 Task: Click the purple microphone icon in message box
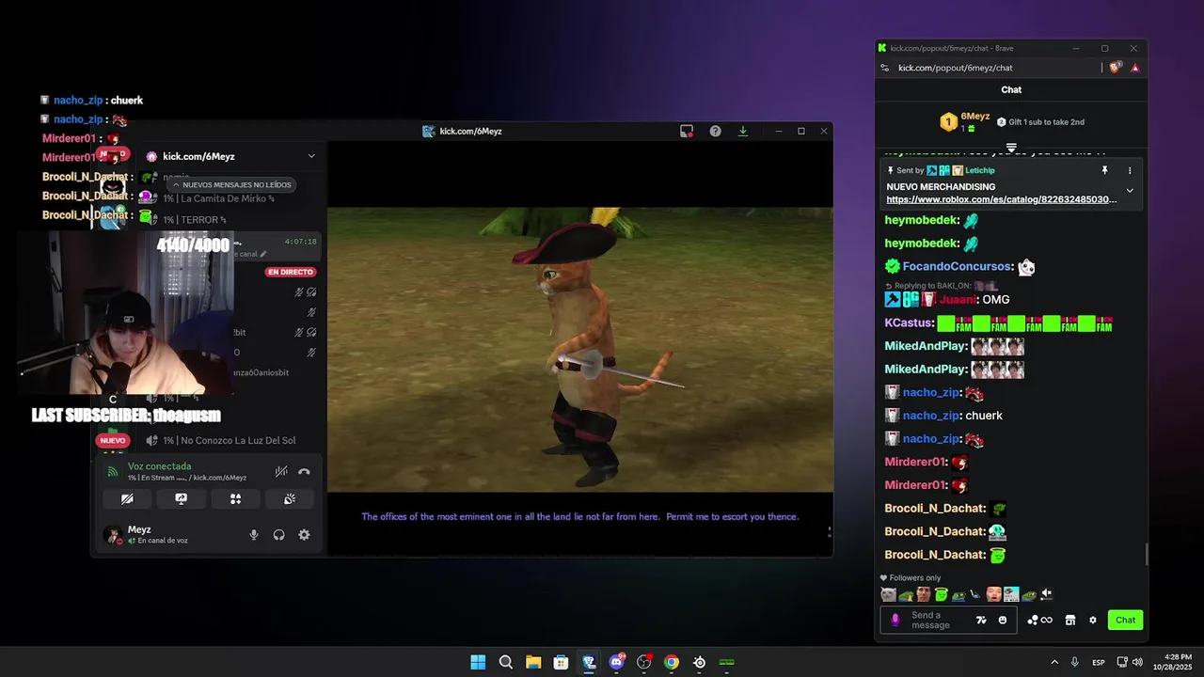(x=895, y=620)
